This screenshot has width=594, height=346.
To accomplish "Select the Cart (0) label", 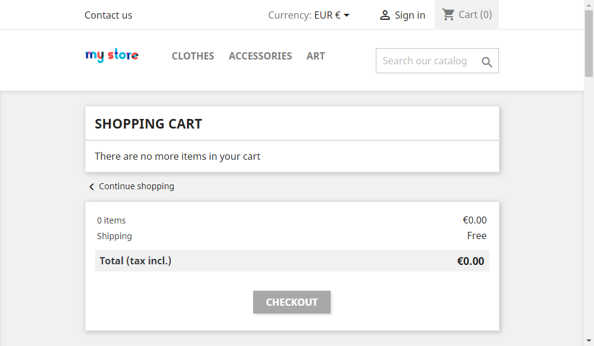I will [475, 14].
